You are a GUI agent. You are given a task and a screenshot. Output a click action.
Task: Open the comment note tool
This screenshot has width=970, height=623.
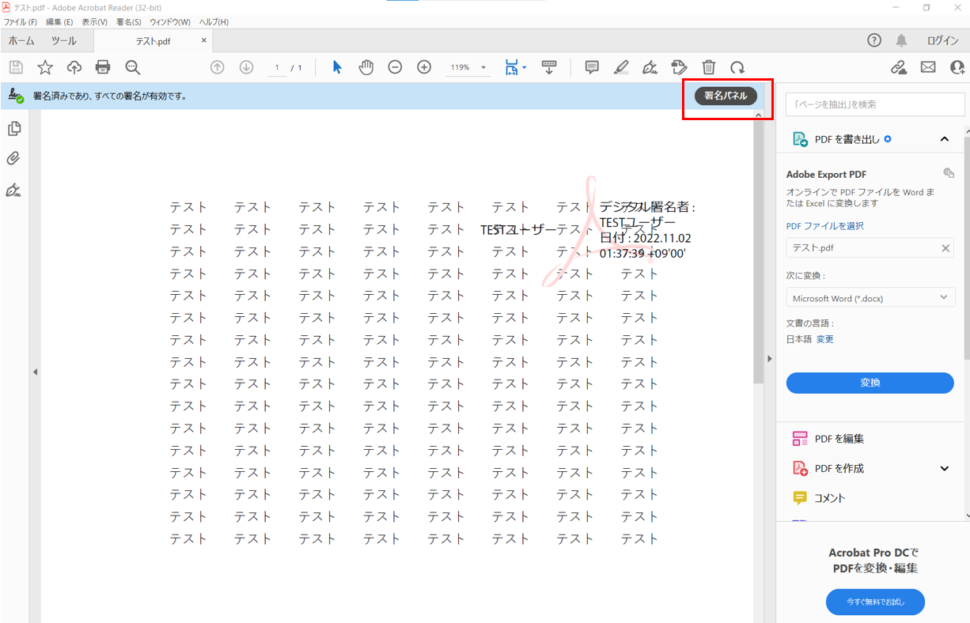coord(592,67)
